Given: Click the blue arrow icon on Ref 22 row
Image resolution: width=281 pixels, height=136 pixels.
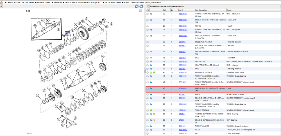Looking at the screenshot, I should pos(151,14).
